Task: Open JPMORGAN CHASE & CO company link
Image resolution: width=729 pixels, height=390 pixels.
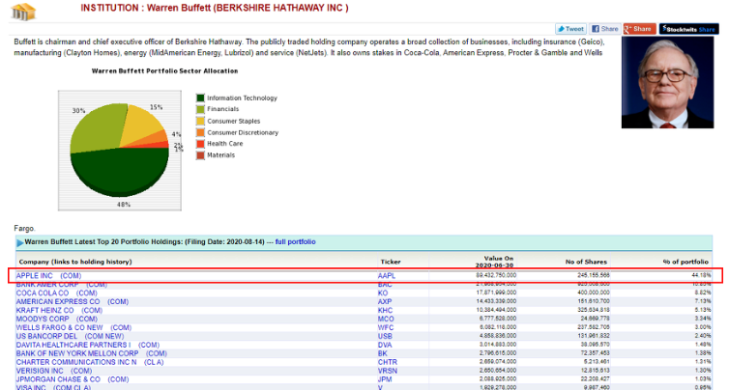Action: pos(73,379)
